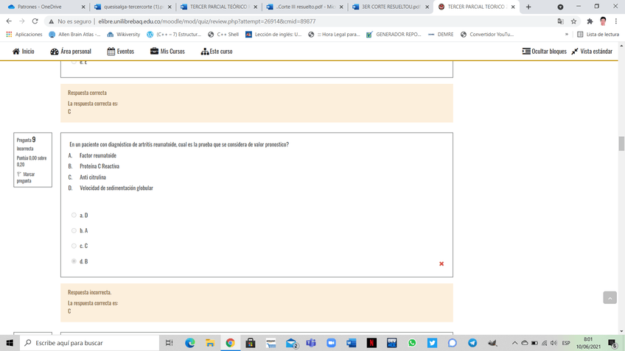
Task: Click Ocultar bloques link
Action: tap(545, 52)
